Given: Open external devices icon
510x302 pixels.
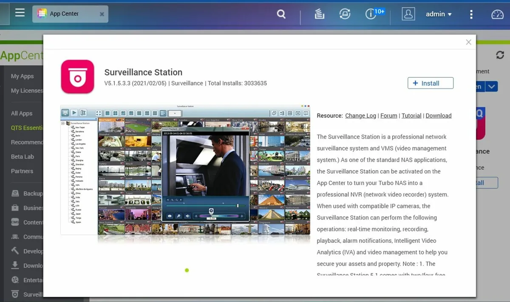Looking at the screenshot, I should (345, 14).
